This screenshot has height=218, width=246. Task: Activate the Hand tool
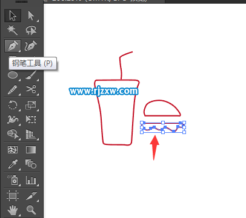[13, 210]
